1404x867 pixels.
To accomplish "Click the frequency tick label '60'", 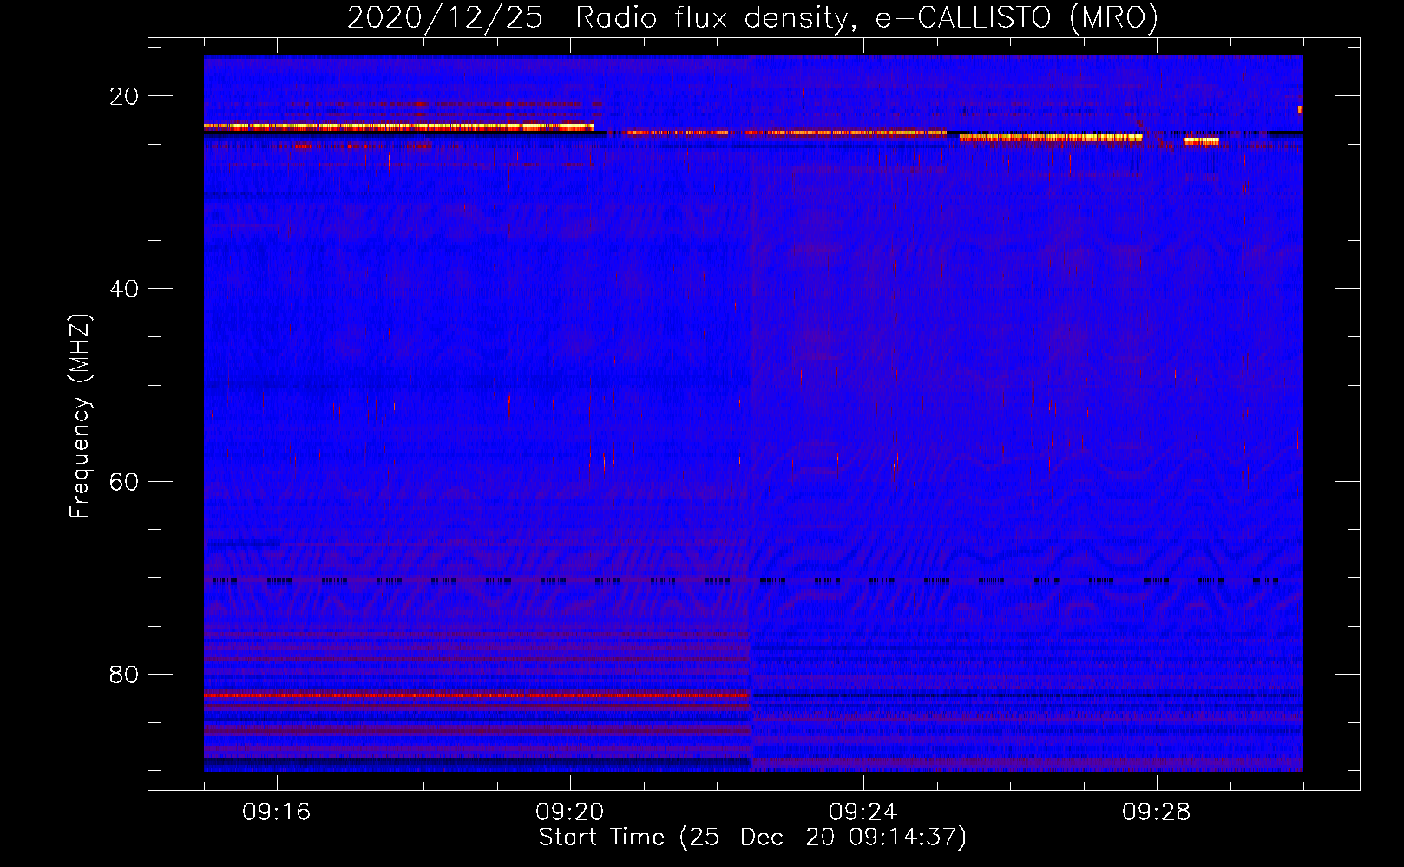I will click(124, 481).
